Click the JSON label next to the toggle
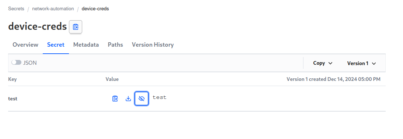Viewport: 403px width, 139px height. coord(30,63)
